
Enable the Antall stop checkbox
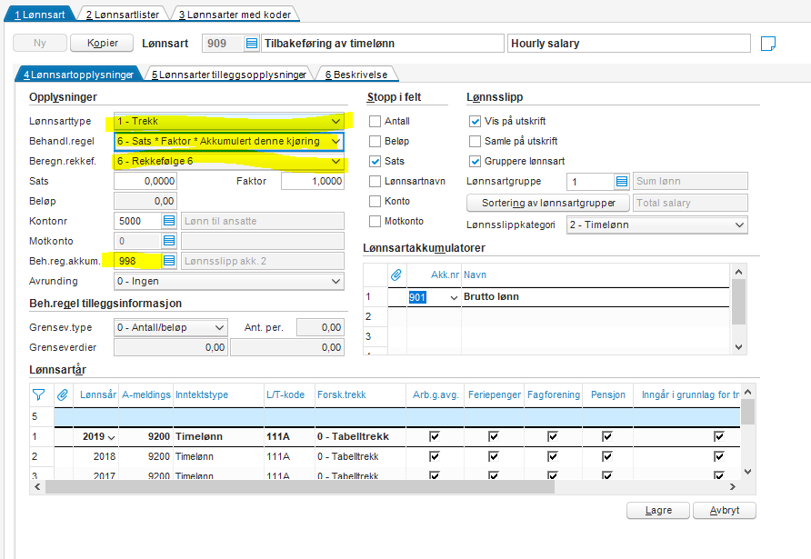pos(375,122)
